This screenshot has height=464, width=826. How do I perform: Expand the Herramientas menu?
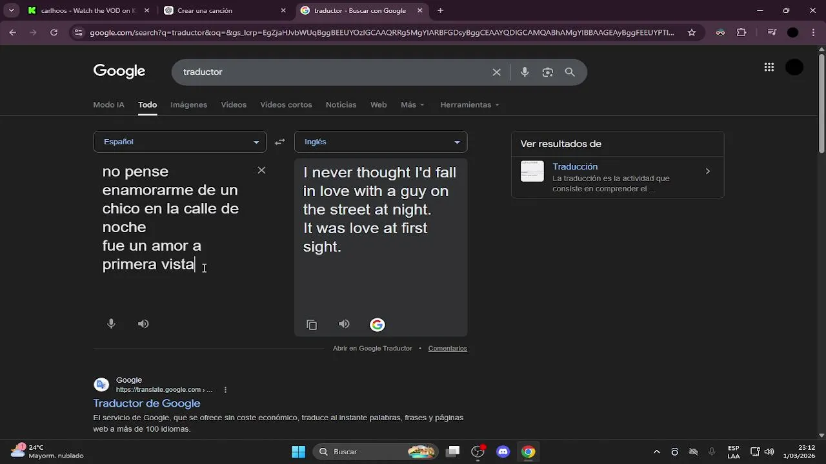coord(470,104)
